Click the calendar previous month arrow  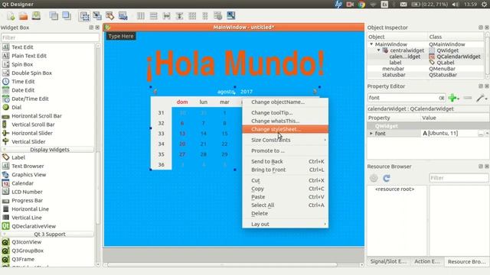coord(155,92)
